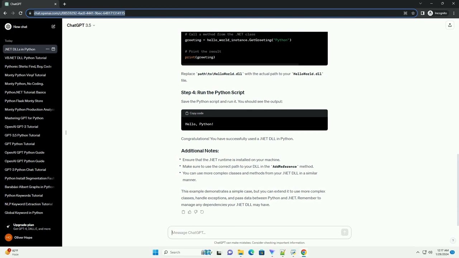The height and width of the screenshot is (258, 459).
Task: Click the help question mark icon
Action: click(x=453, y=240)
